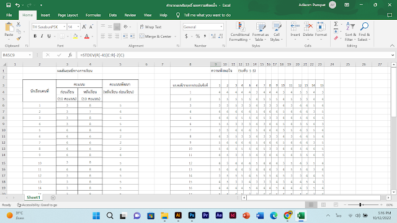Viewport: 397px width, 223px height.
Task: Align text to the right
Action: point(117,37)
